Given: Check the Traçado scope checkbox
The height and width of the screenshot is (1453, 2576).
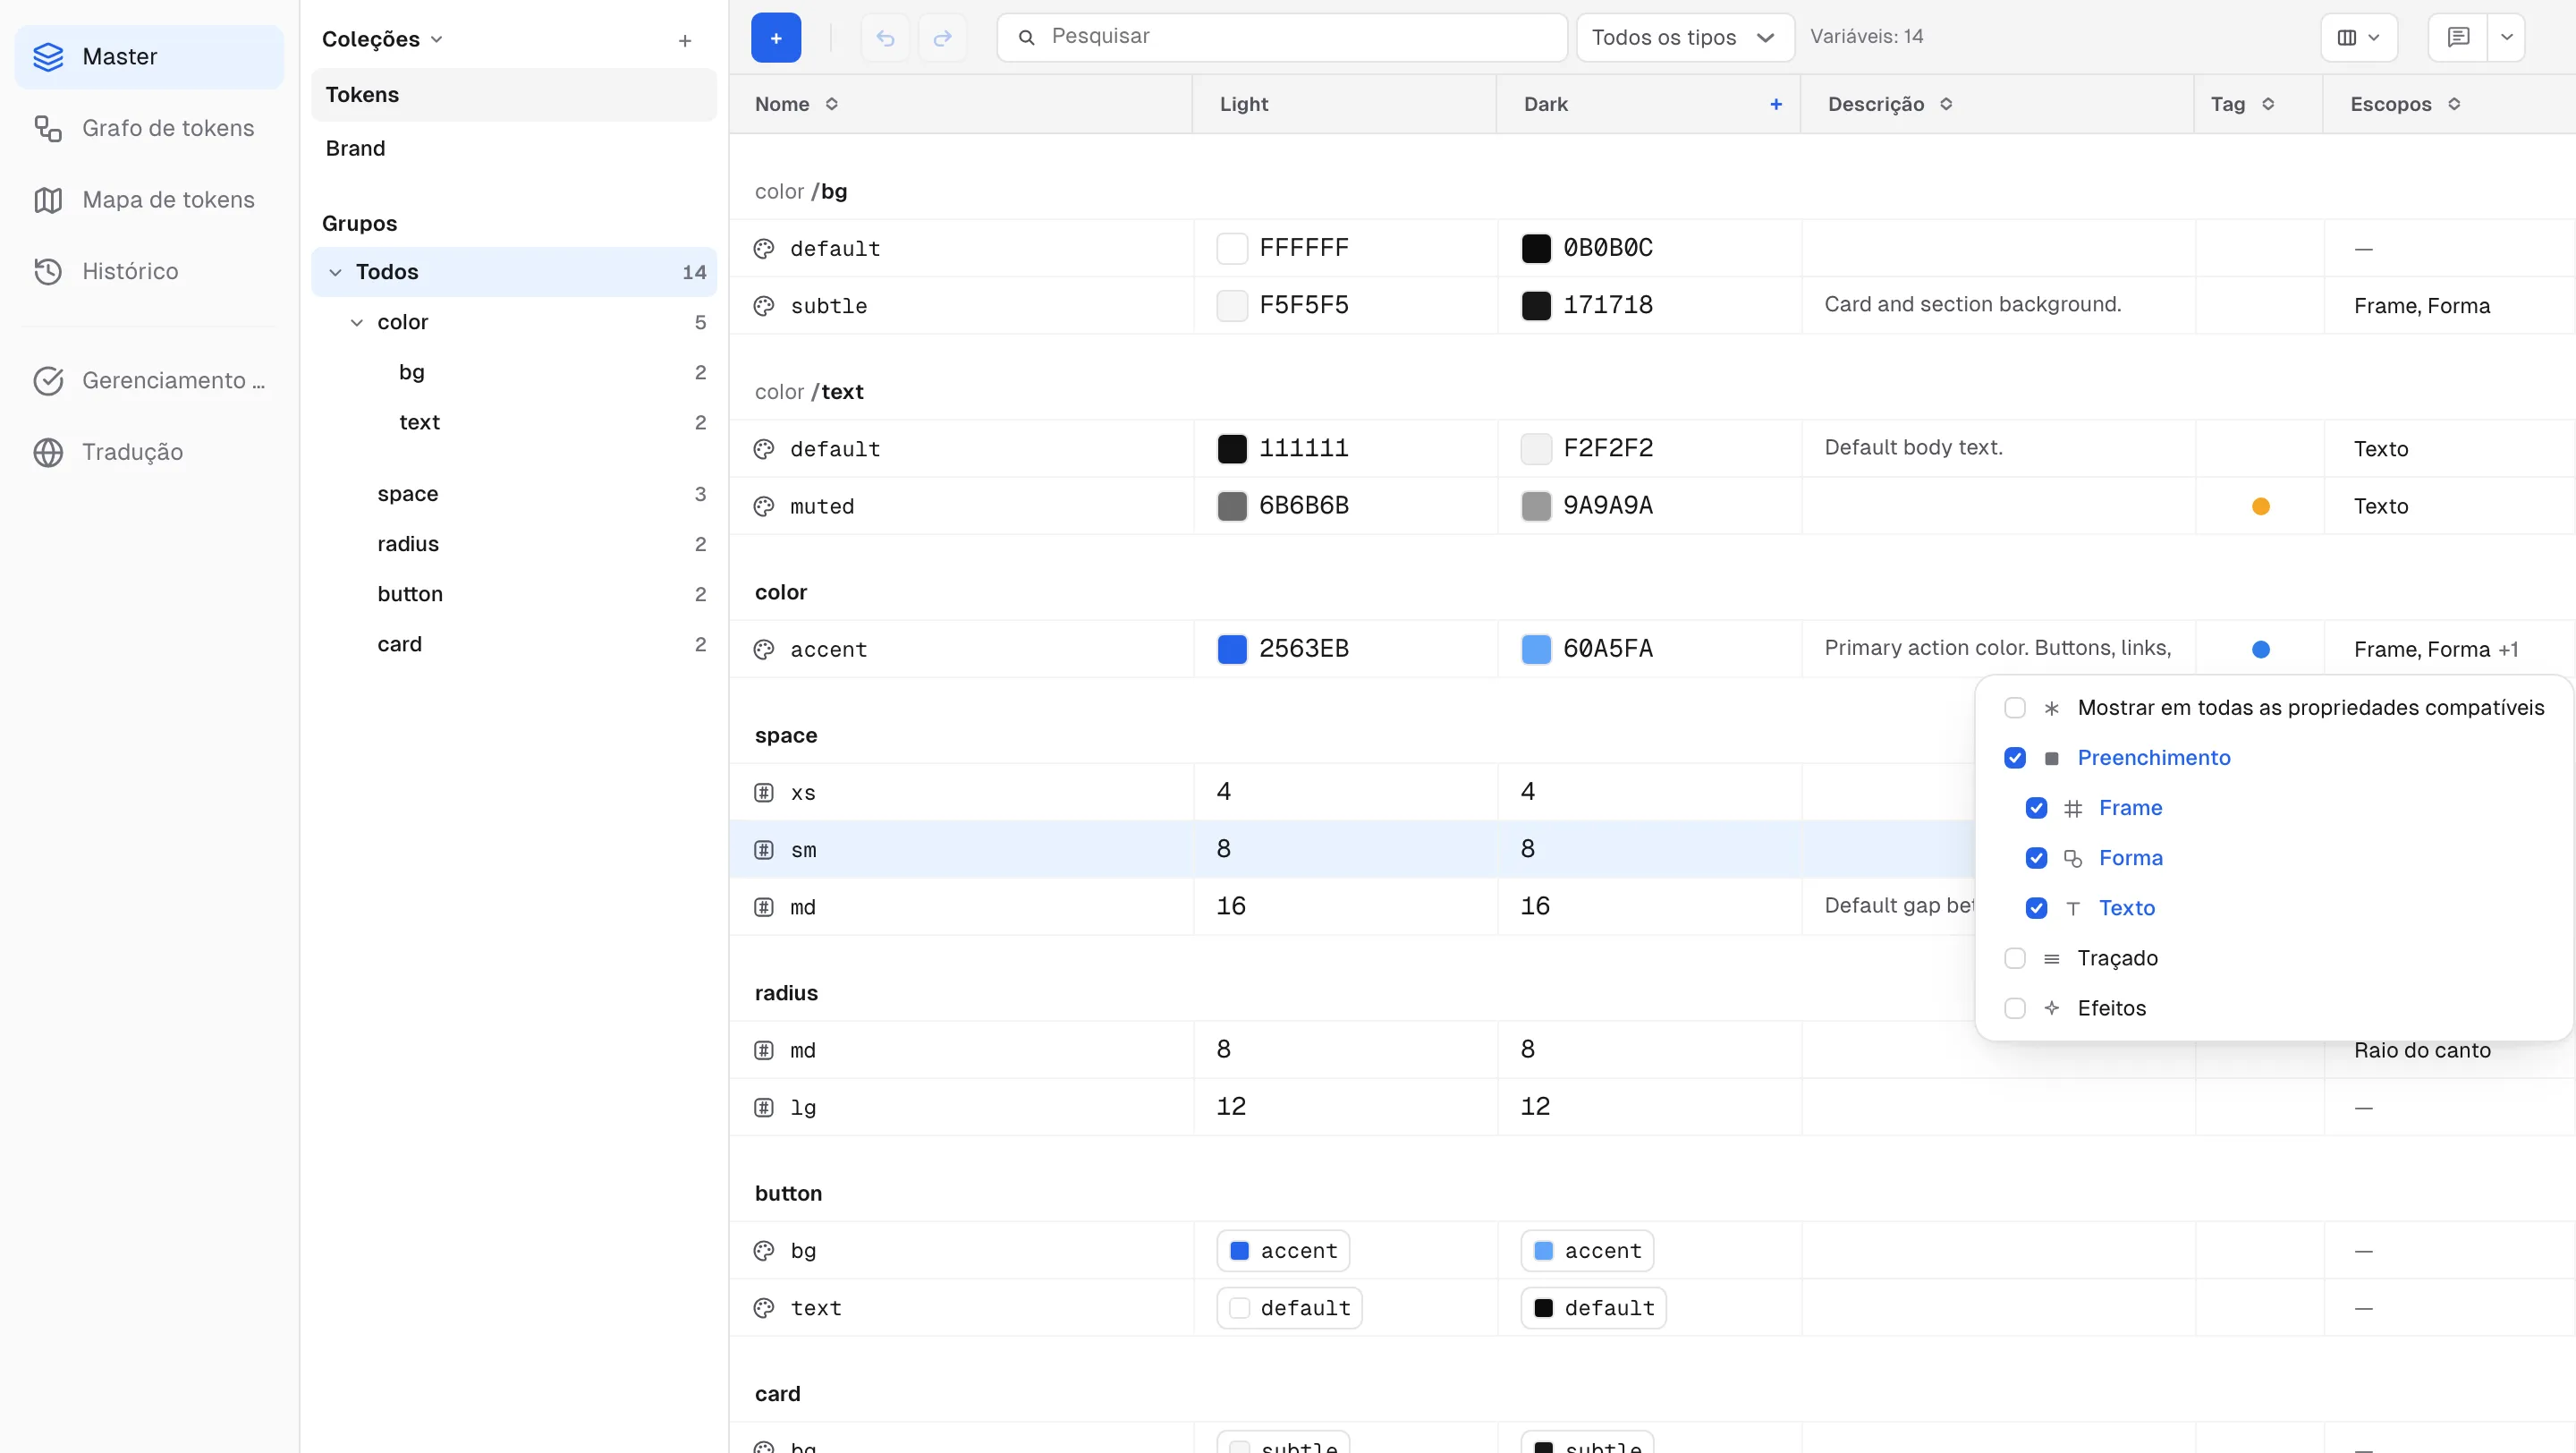Looking at the screenshot, I should tap(2015, 958).
